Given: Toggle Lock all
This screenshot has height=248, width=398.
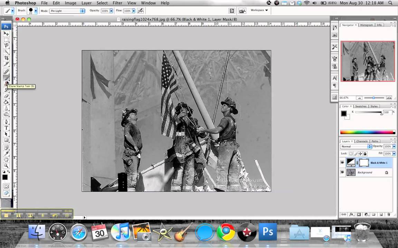Looking at the screenshot, I should coord(365,154).
